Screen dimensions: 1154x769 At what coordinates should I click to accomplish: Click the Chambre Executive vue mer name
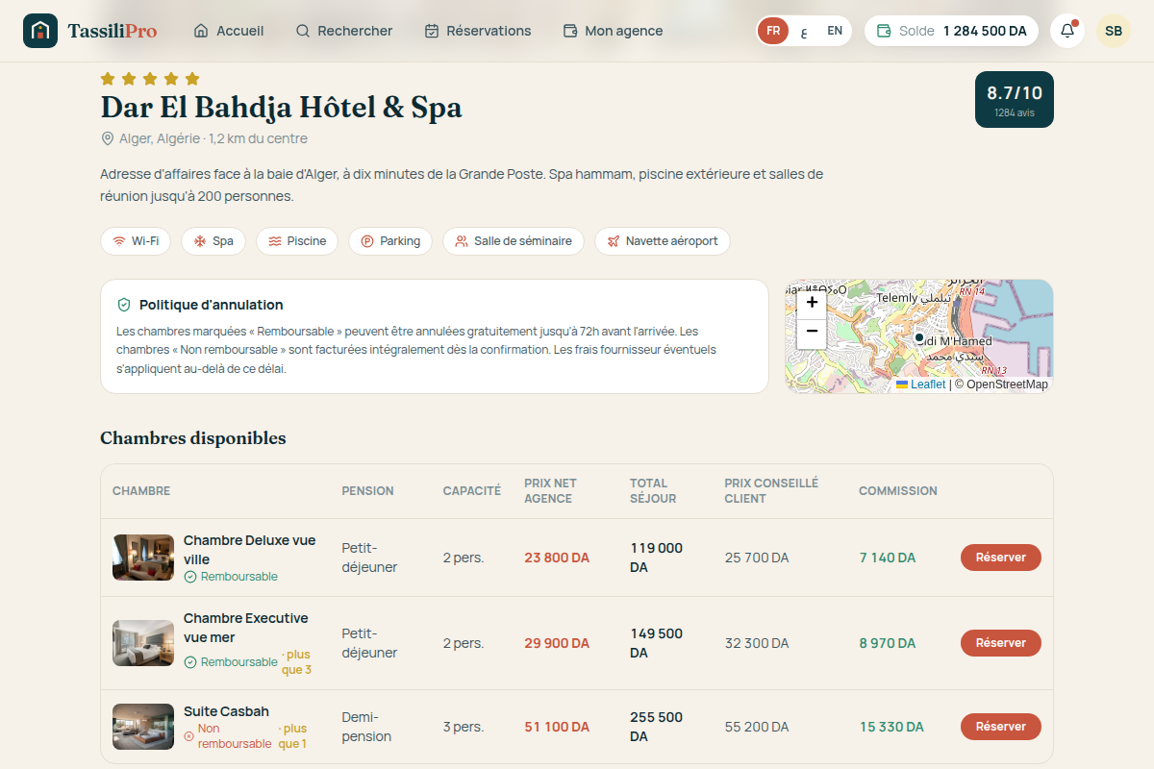(x=246, y=628)
